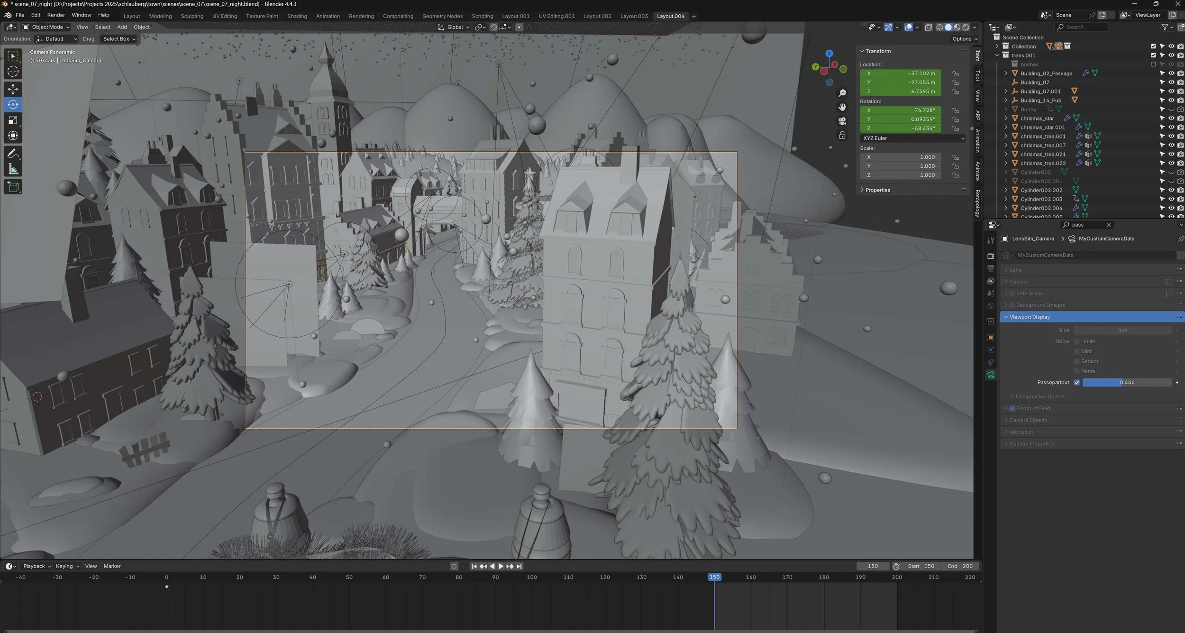1185x633 pixels.
Task: Expand chrismas_tree.001 in the outliner
Action: click(1006, 136)
